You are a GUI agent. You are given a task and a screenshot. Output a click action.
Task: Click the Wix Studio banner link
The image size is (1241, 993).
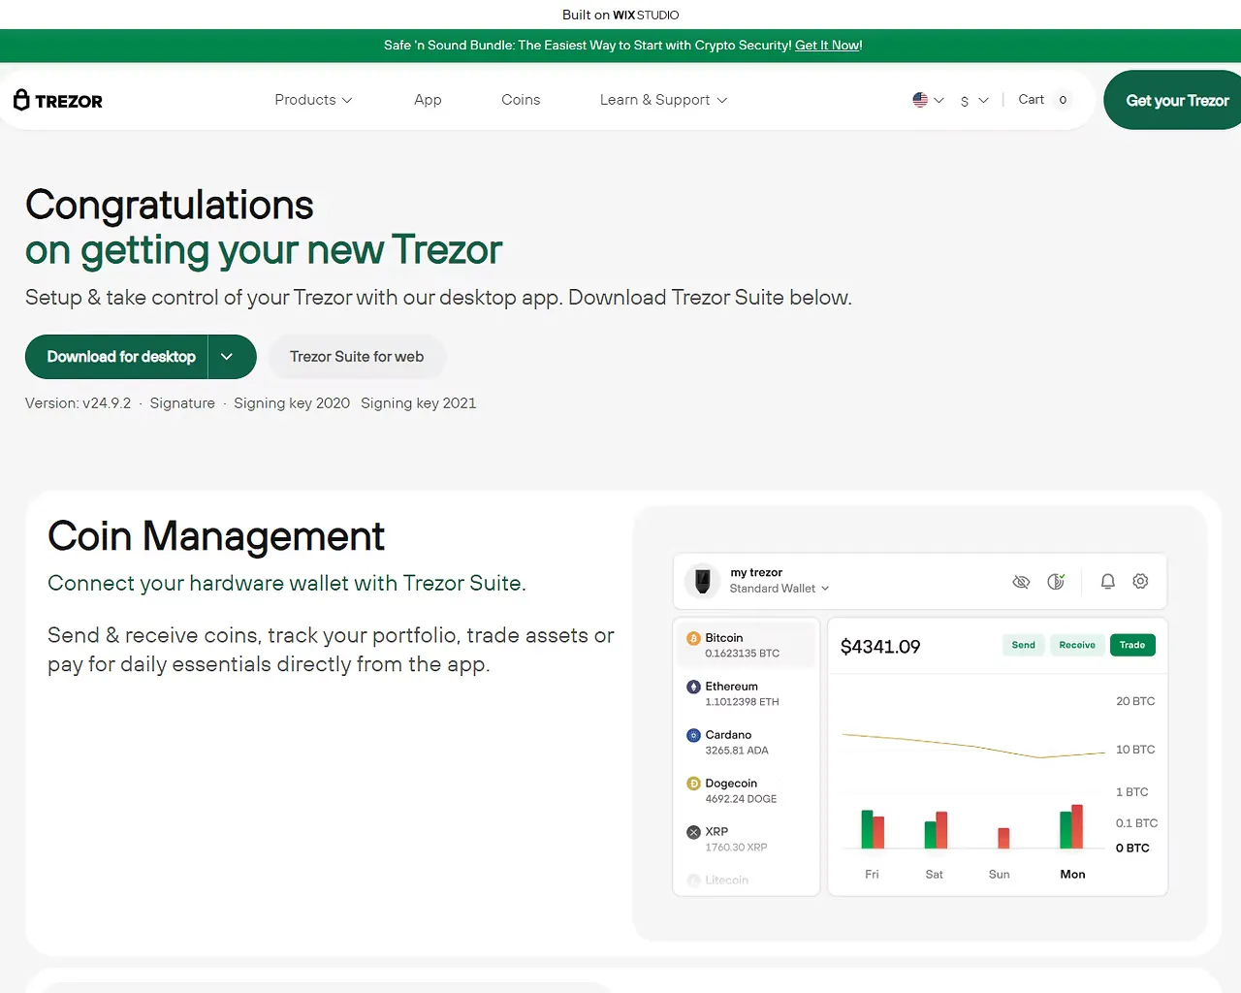point(620,15)
